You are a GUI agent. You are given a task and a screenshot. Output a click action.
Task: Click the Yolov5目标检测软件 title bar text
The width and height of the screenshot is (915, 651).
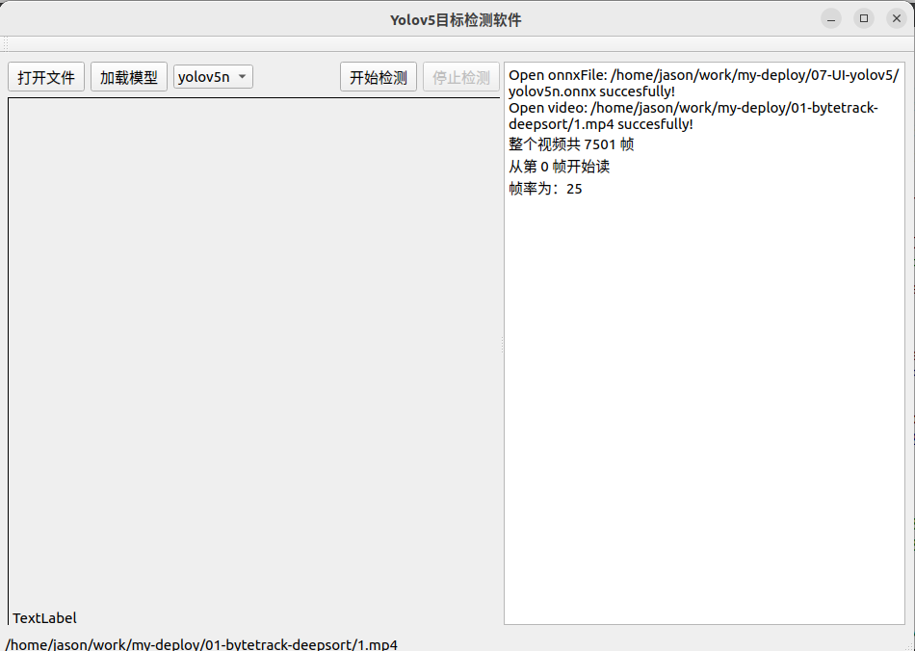tap(456, 17)
